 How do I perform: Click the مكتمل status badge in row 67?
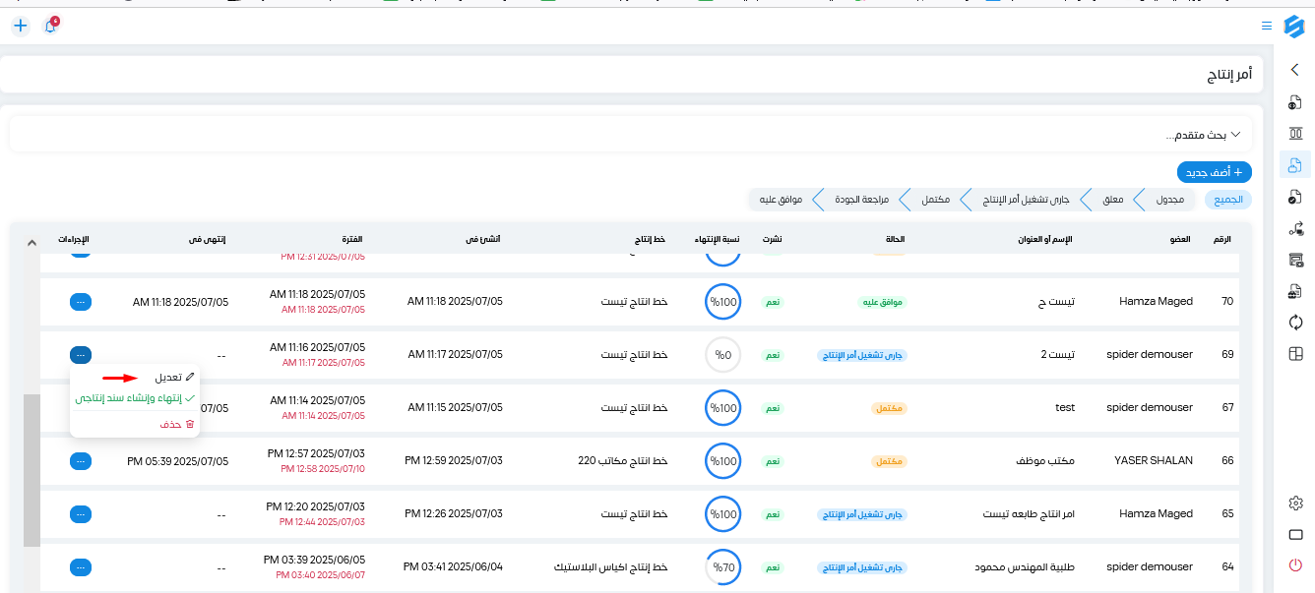(x=890, y=407)
